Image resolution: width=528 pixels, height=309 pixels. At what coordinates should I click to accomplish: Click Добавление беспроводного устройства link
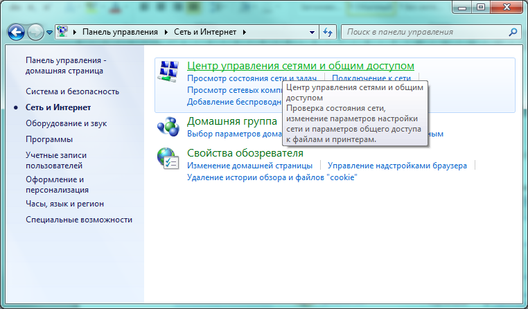click(234, 102)
